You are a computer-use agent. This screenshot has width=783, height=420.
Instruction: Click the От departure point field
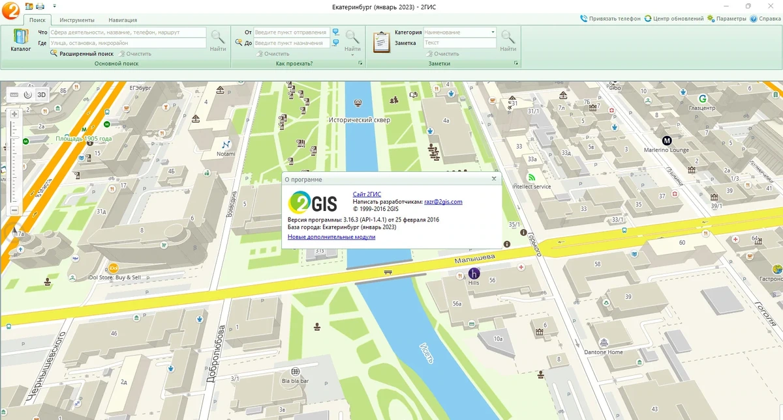pos(291,32)
